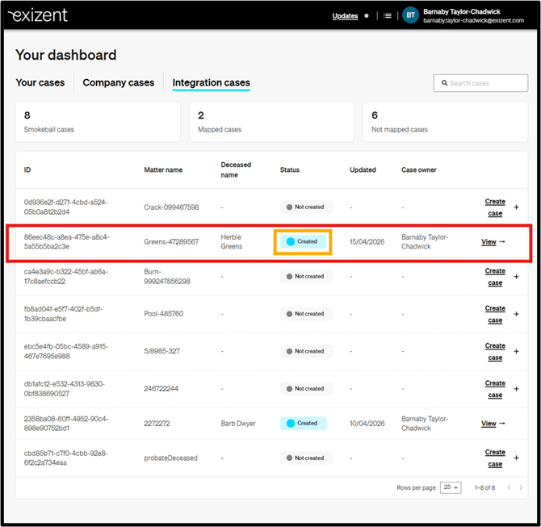Click the exizent logo in header
This screenshot has width=541, height=527.
[x=38, y=15]
